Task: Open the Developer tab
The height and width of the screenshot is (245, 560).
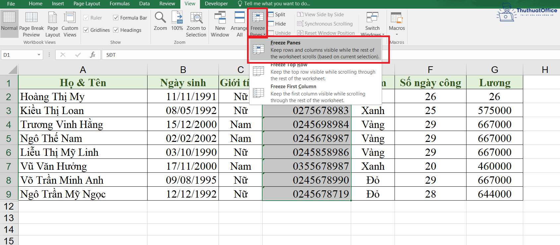Action: (x=216, y=4)
